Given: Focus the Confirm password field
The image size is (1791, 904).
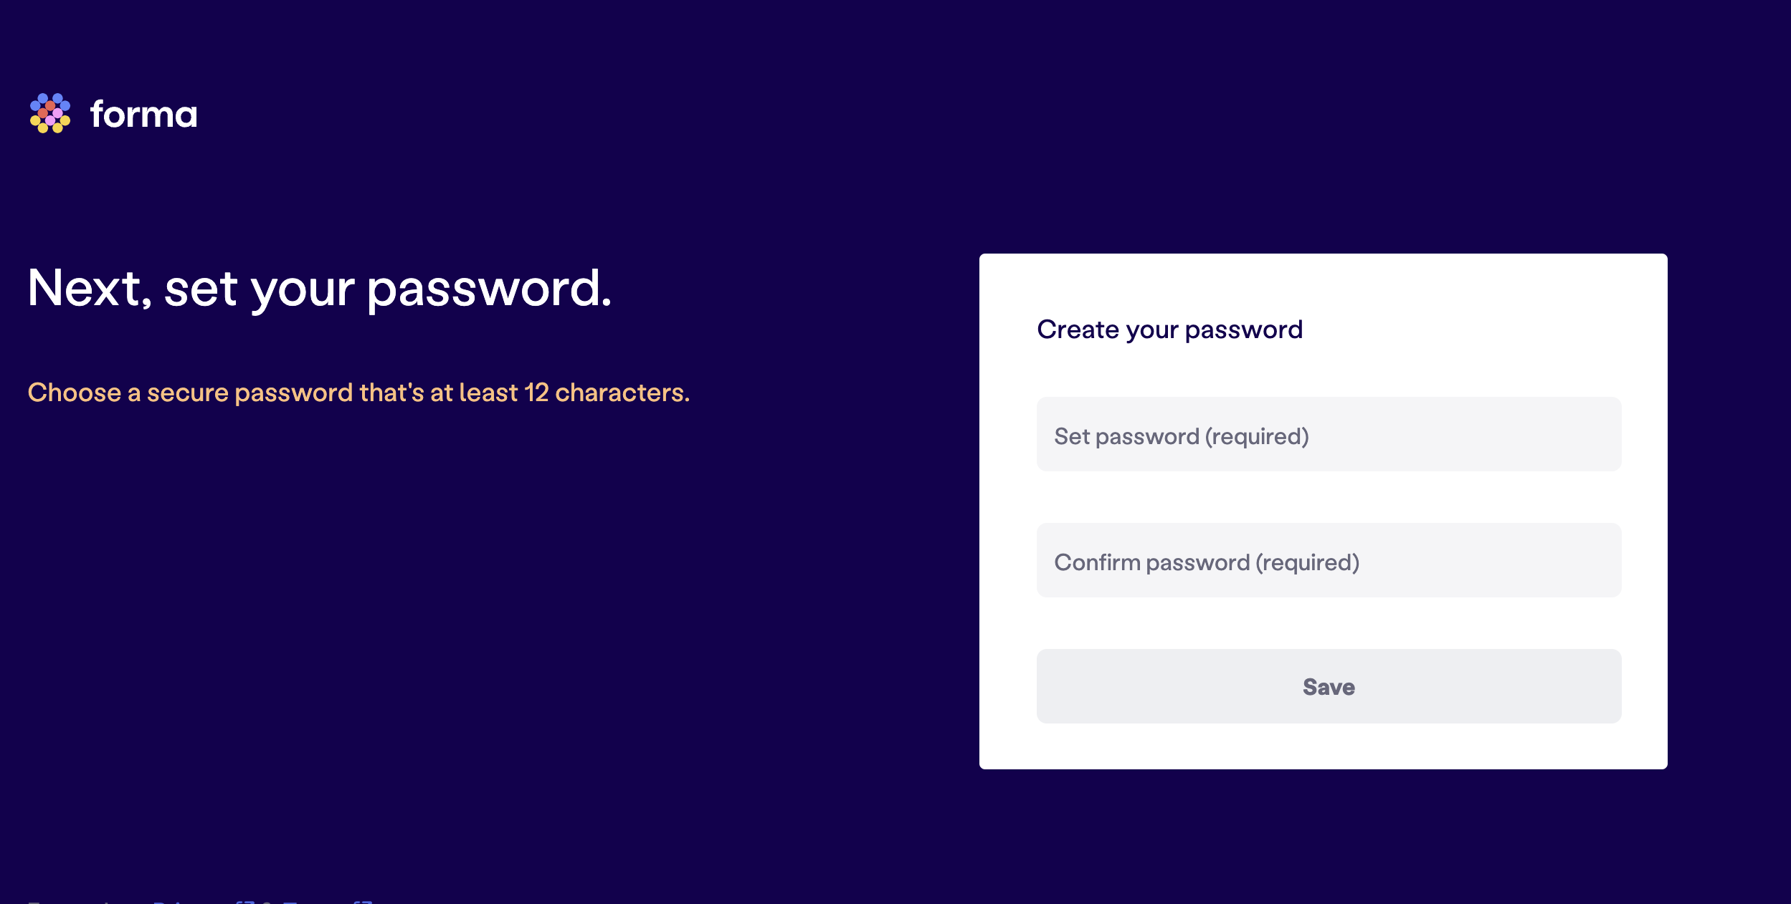Looking at the screenshot, I should 1329,560.
